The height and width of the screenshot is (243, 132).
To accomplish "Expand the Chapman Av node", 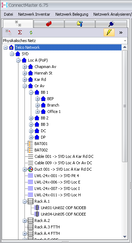I will coord(24,67).
